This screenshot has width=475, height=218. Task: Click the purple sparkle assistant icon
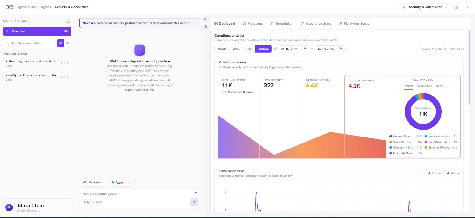140,50
